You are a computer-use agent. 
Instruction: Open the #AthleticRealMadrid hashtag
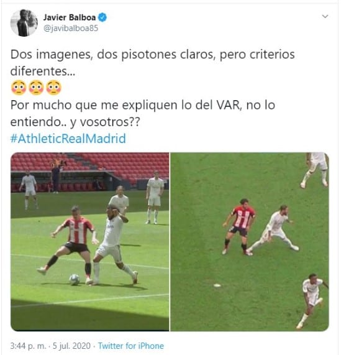point(68,139)
